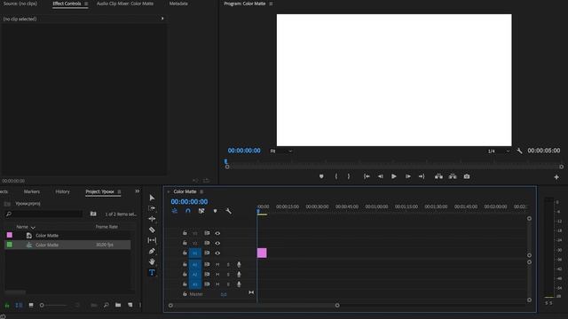Viewport: 568px width, 319px height.
Task: Toggle sync lock on track V2
Action: click(207, 243)
